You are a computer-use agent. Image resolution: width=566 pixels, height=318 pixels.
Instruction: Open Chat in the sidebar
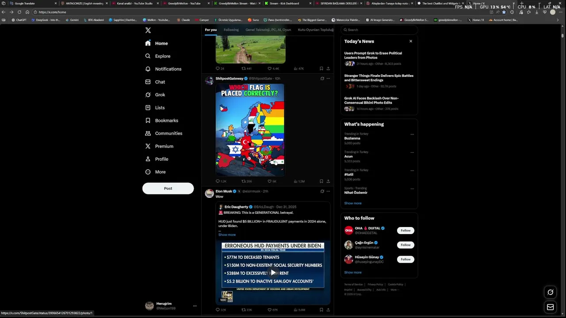tap(155, 82)
